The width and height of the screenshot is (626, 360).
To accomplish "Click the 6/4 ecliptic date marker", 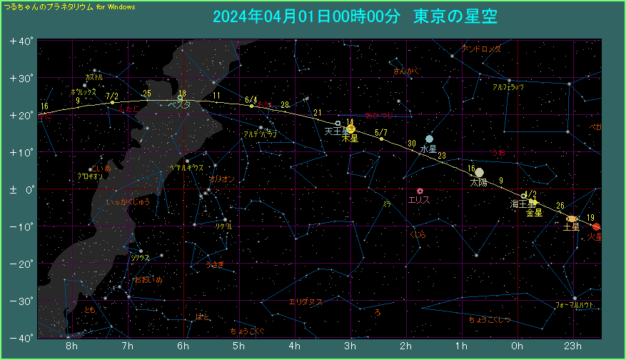I will point(251,106).
